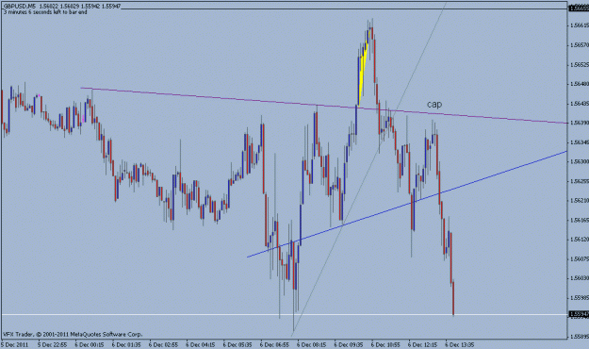
Task: Select the purple descending trendline
Action: tap(323, 106)
